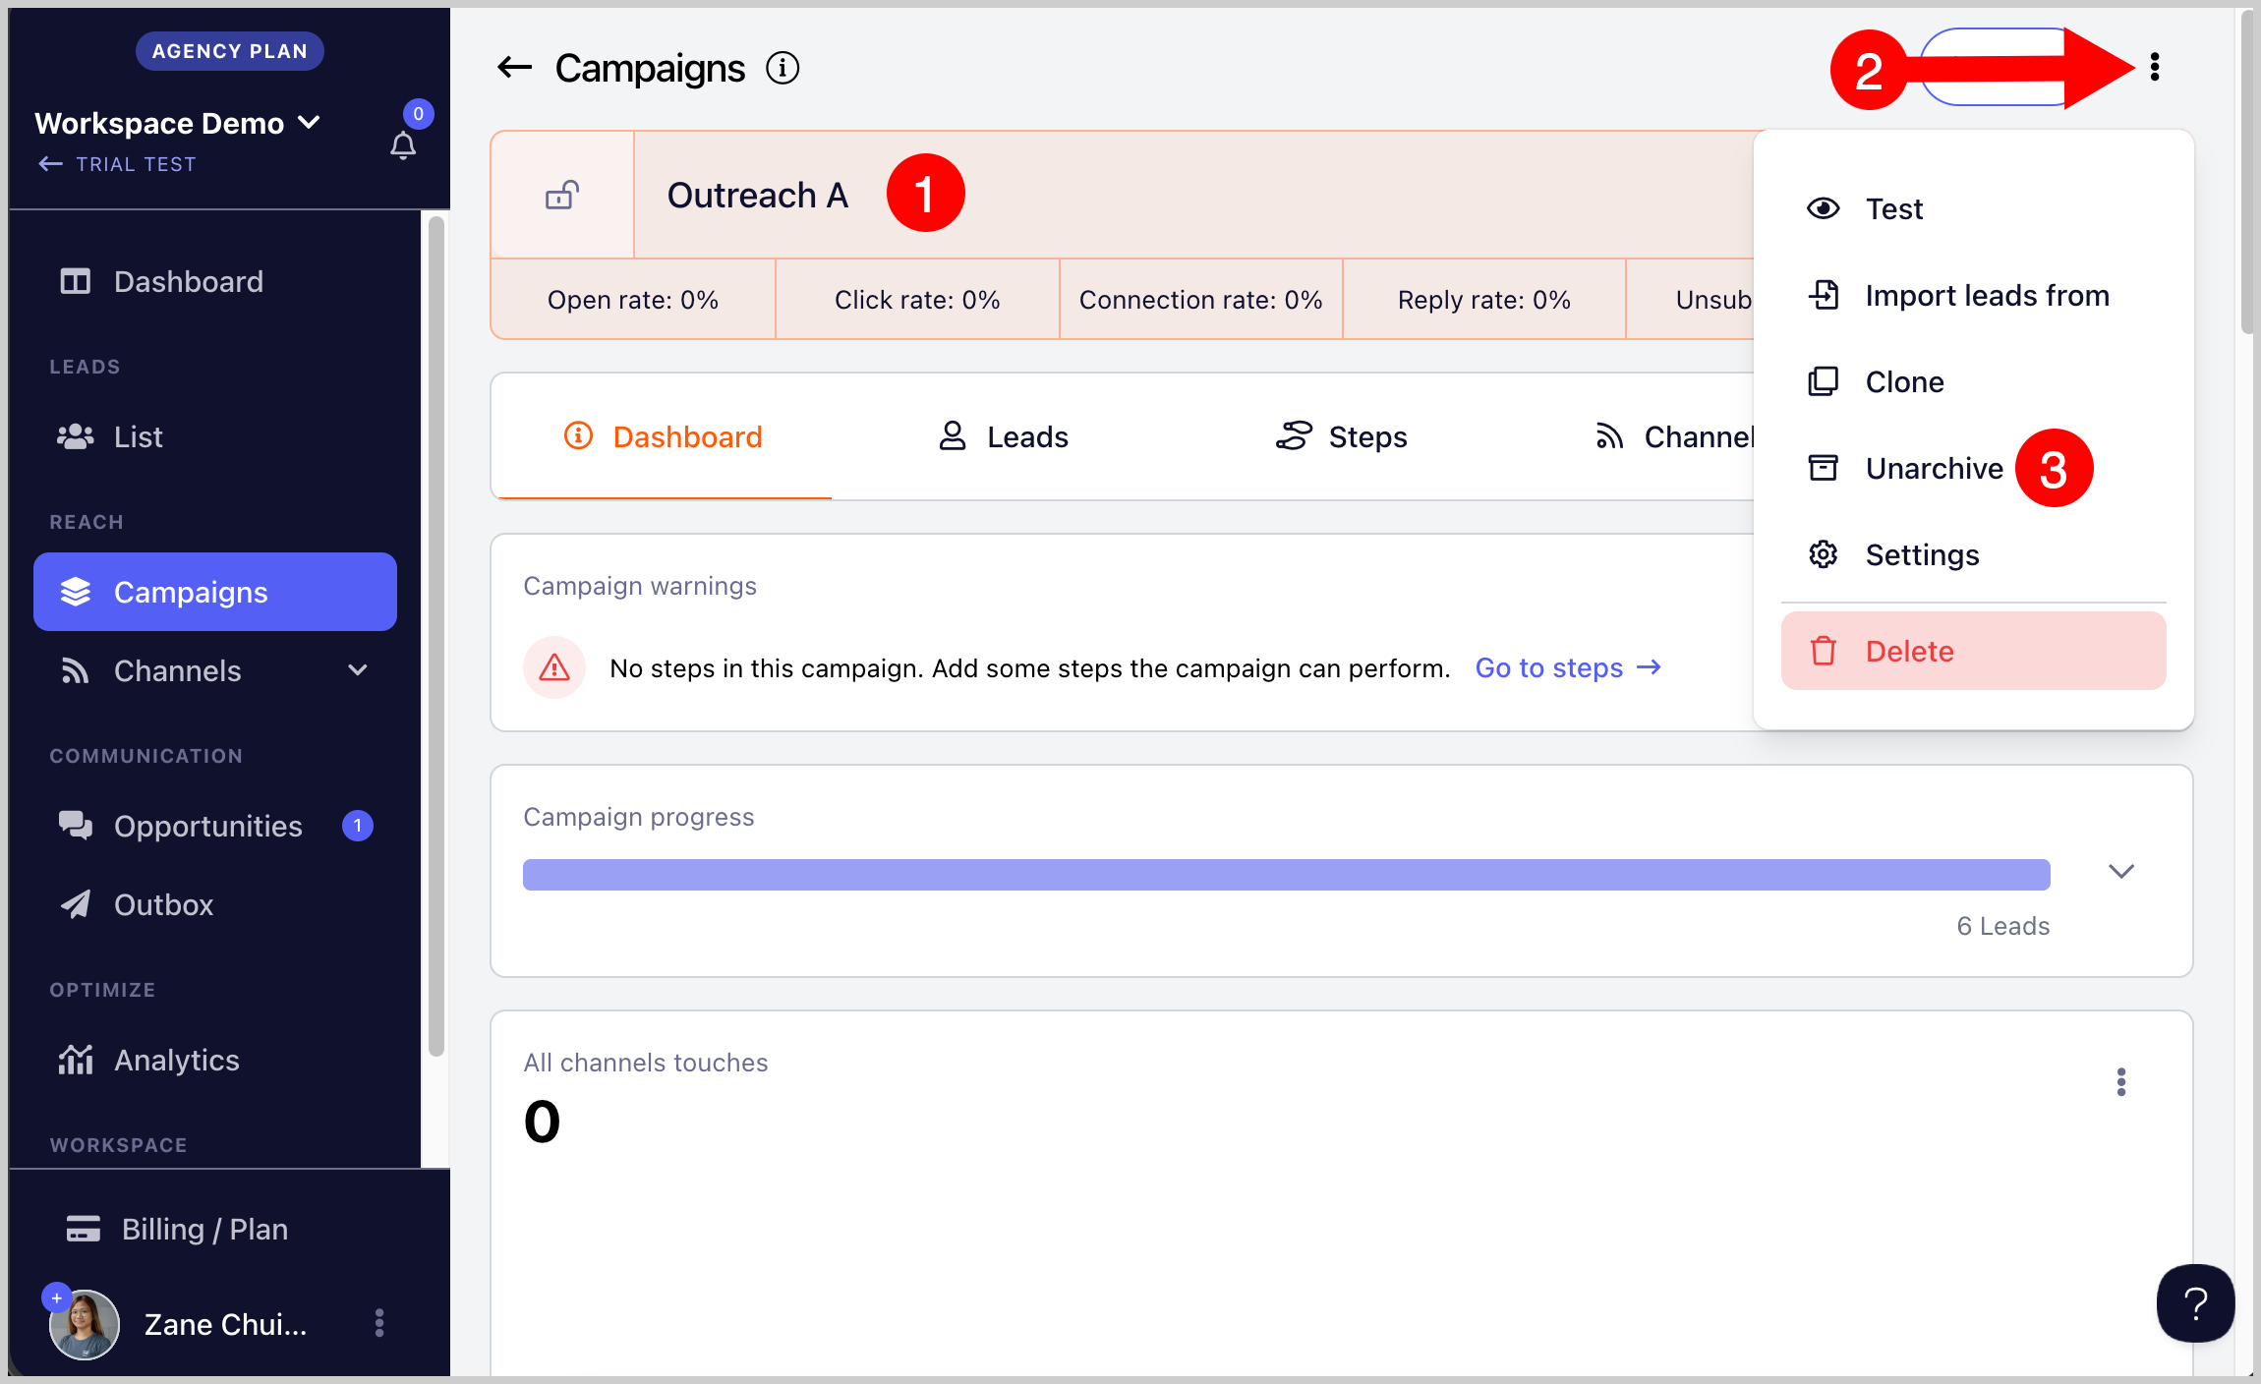The image size is (2261, 1384).
Task: Select Campaigns in the sidebar
Action: pos(215,592)
